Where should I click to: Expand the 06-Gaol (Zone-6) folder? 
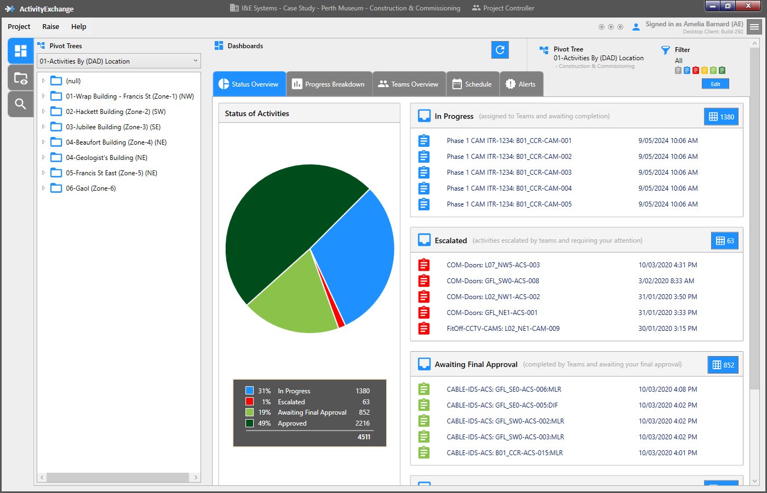(x=43, y=188)
